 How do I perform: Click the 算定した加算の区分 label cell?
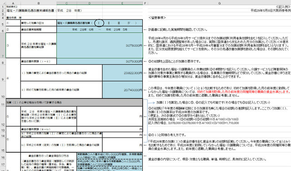pyautogui.click(x=39, y=23)
